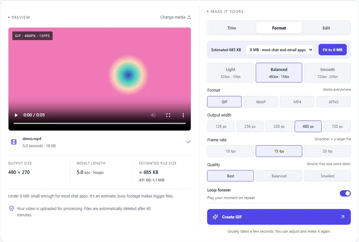Viewport: 359px width, 242px height.
Task: Open video player more options menu
Action: click(x=183, y=115)
